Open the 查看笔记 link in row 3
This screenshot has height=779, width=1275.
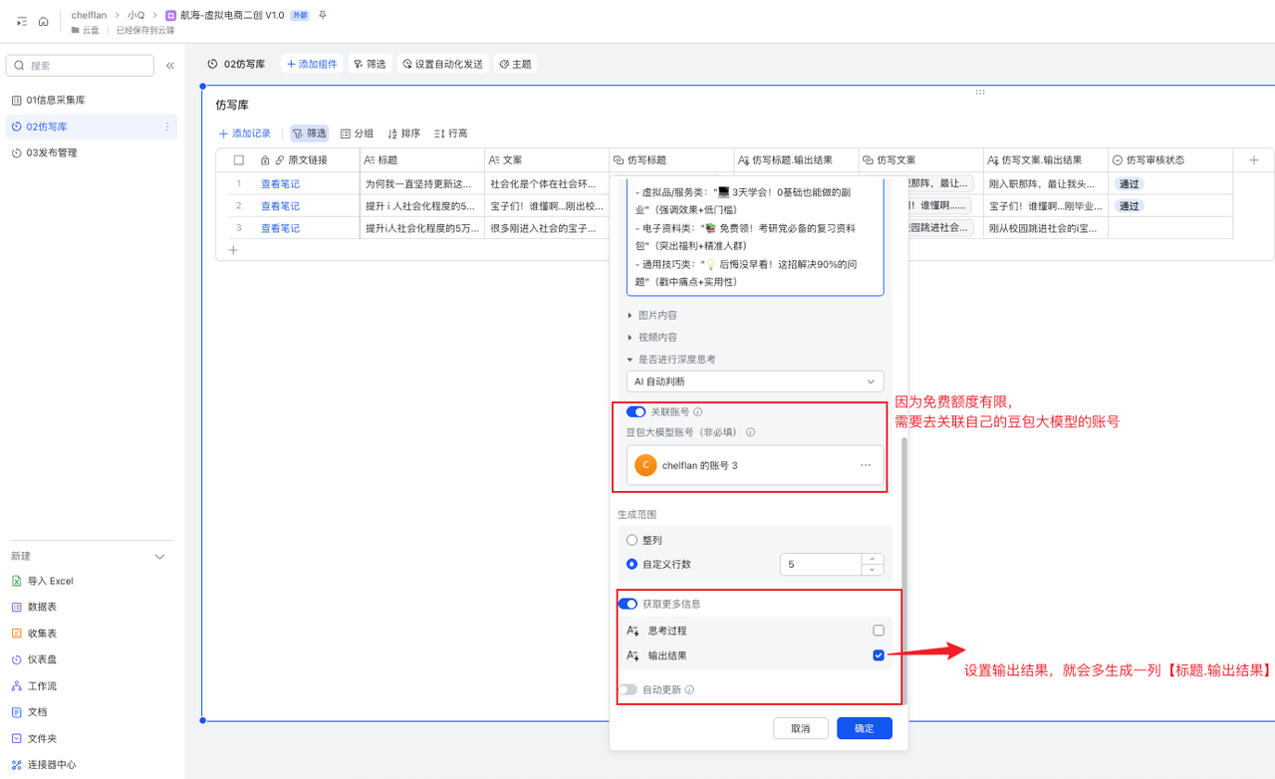click(x=280, y=228)
